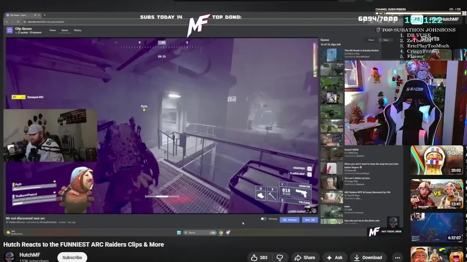Open the recommended video lasting 20:02
Image resolution: width=467 pixels, height=262 pixels.
pyautogui.click(x=437, y=160)
